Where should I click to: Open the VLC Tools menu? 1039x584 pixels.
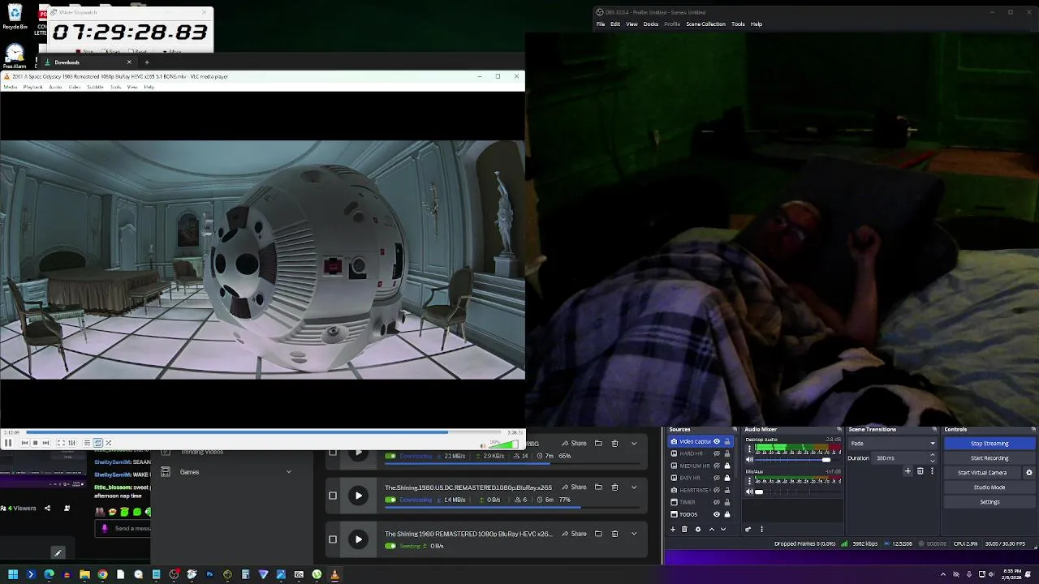[x=115, y=87]
